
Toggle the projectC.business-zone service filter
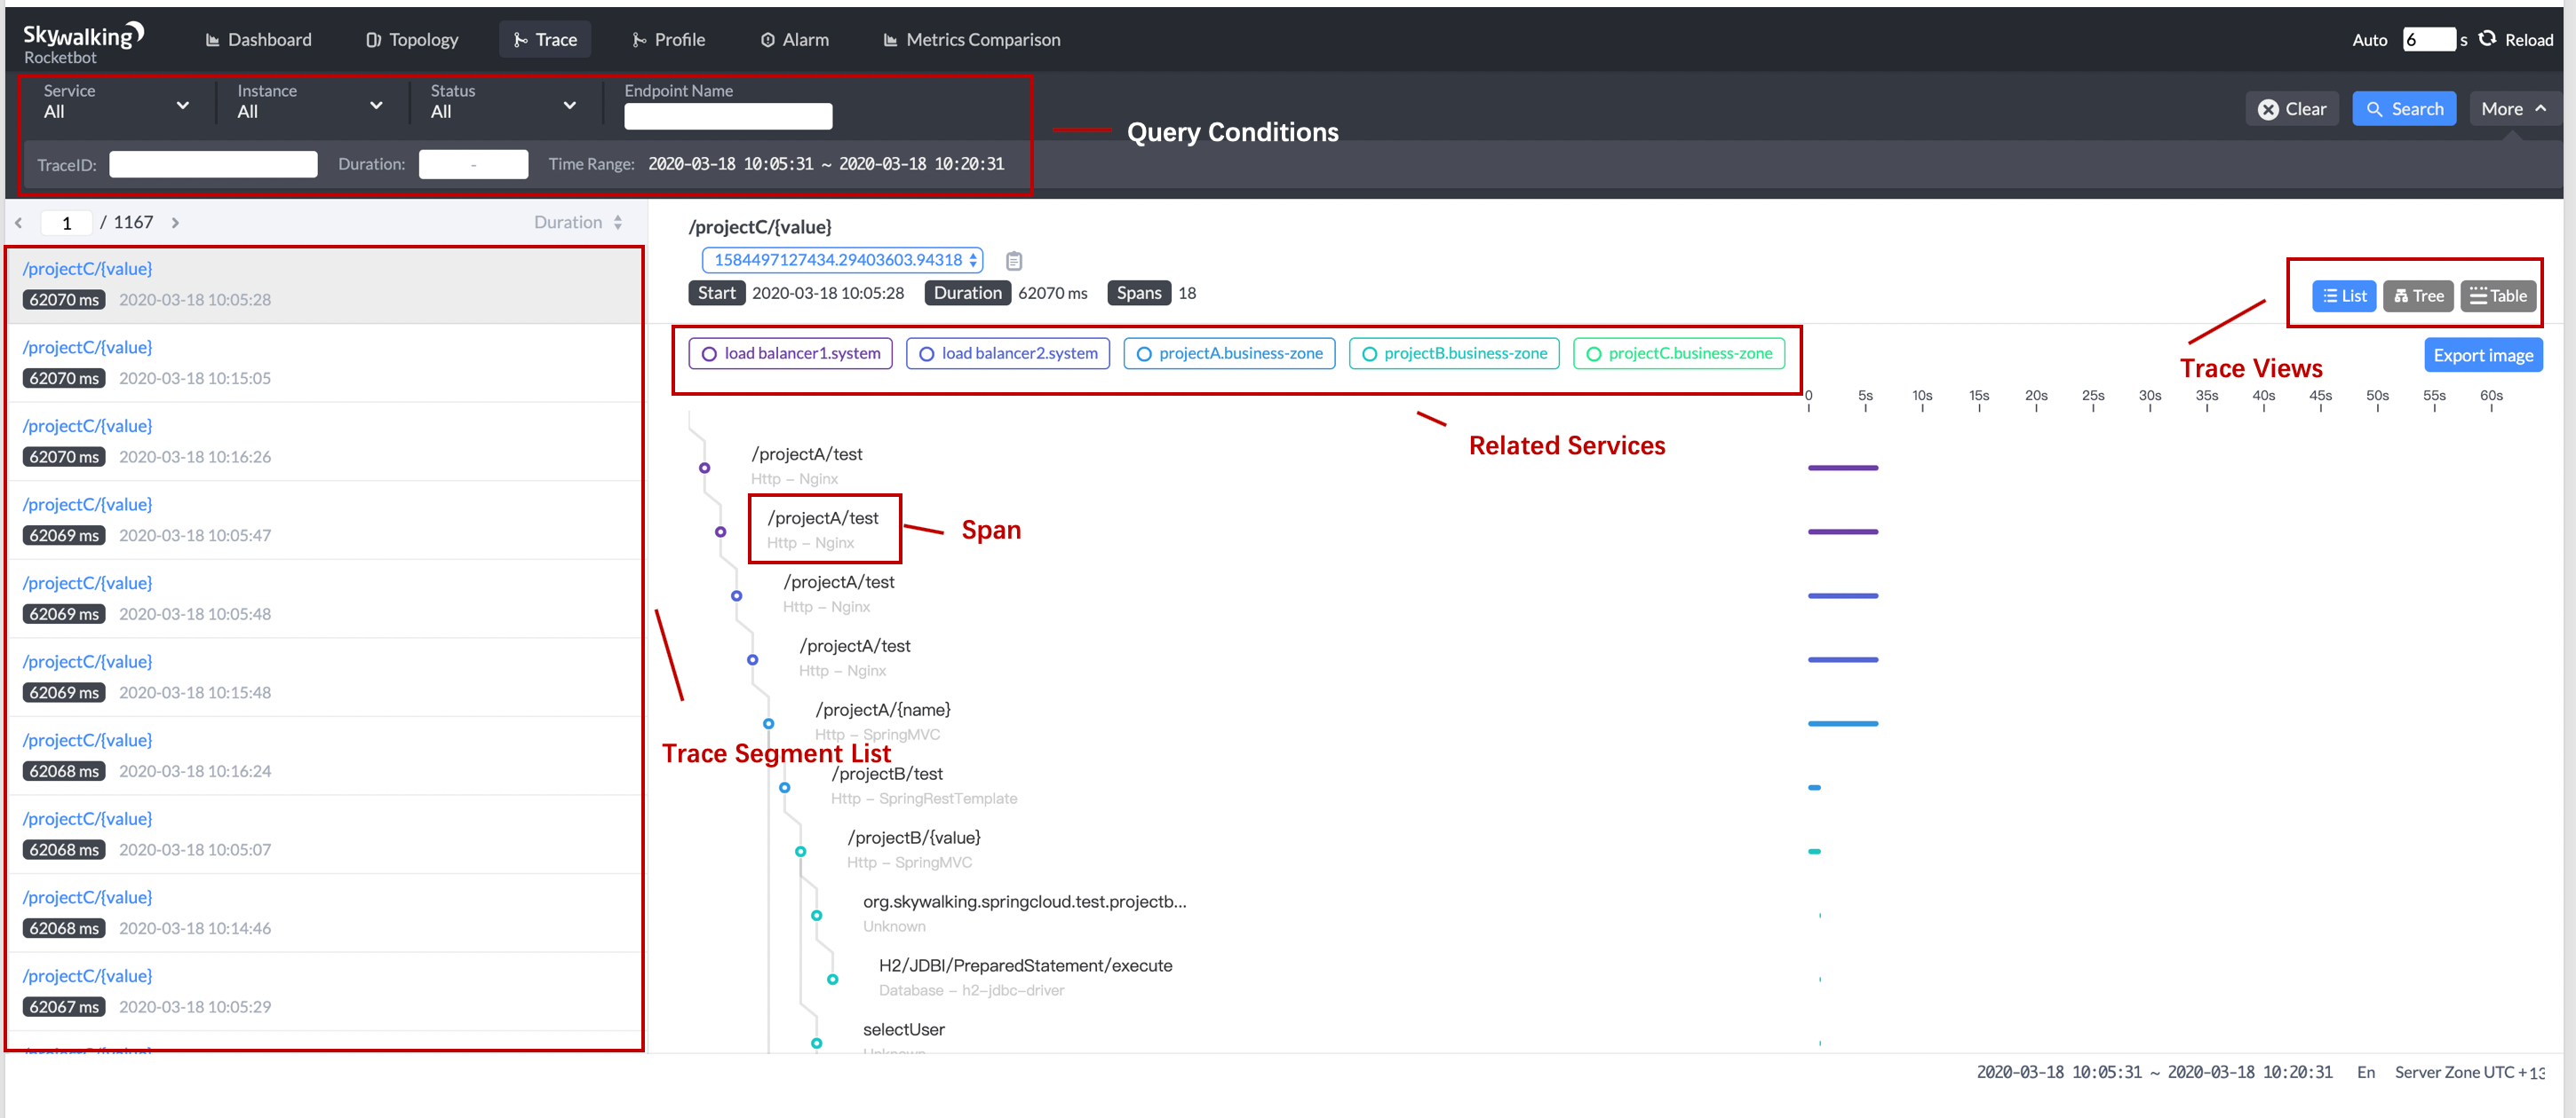coord(1678,354)
